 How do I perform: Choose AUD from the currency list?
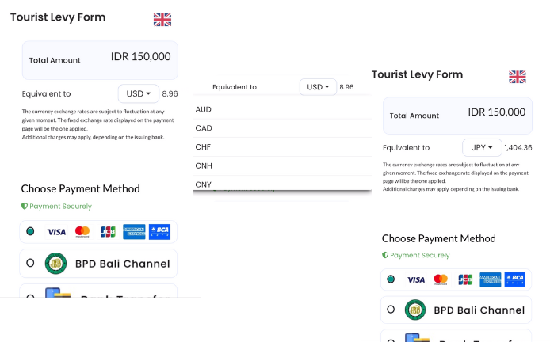(x=204, y=109)
